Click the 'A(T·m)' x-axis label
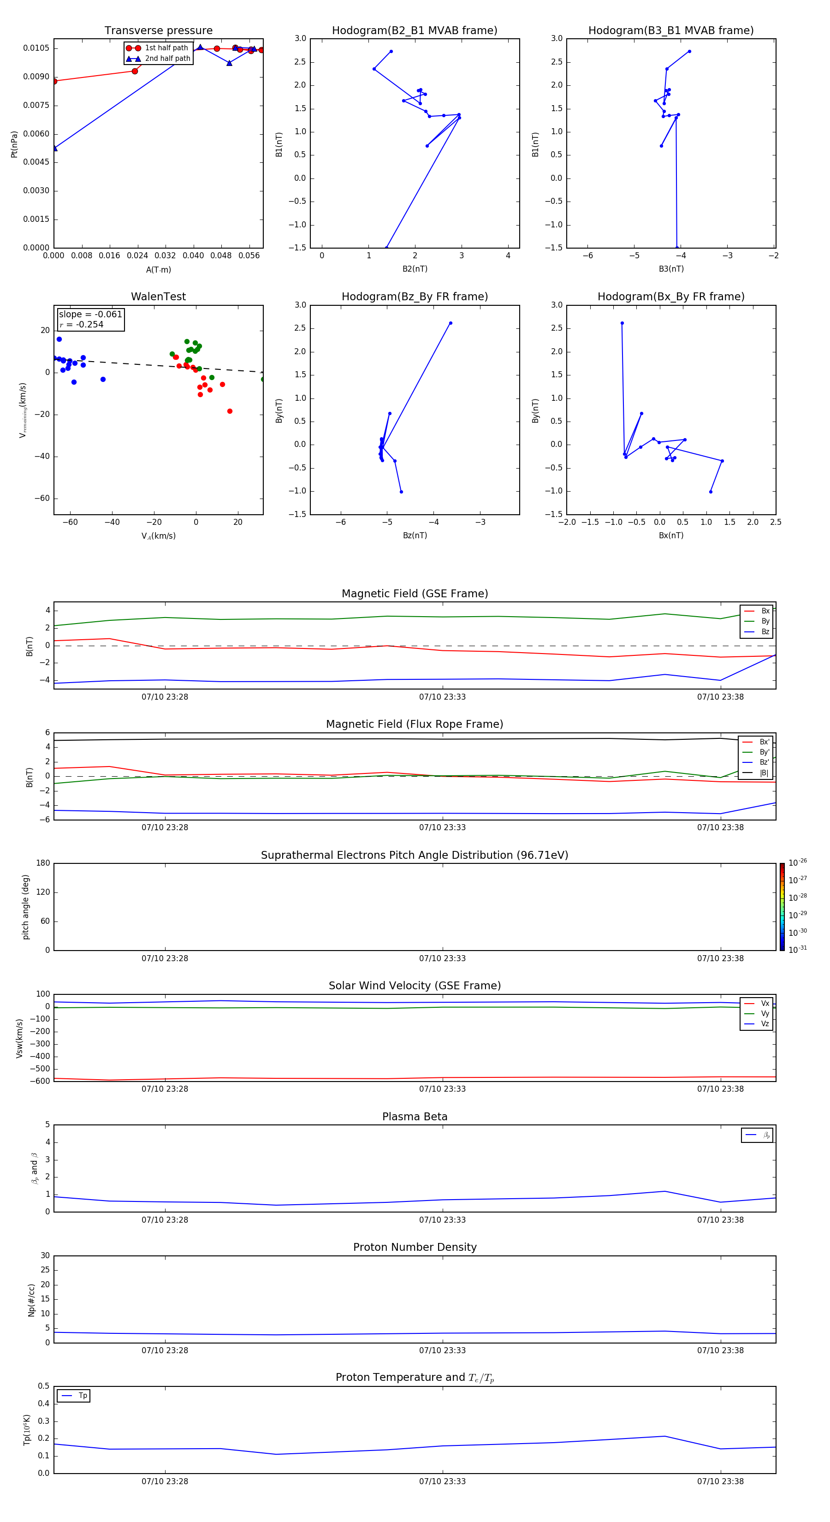This screenshot has width=830, height=1522. point(158,270)
